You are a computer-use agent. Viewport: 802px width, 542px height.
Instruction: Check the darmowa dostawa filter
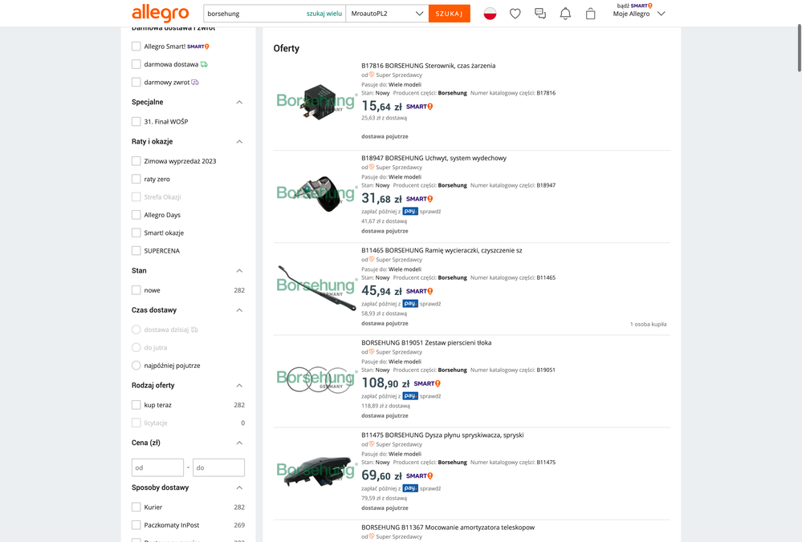pos(136,64)
